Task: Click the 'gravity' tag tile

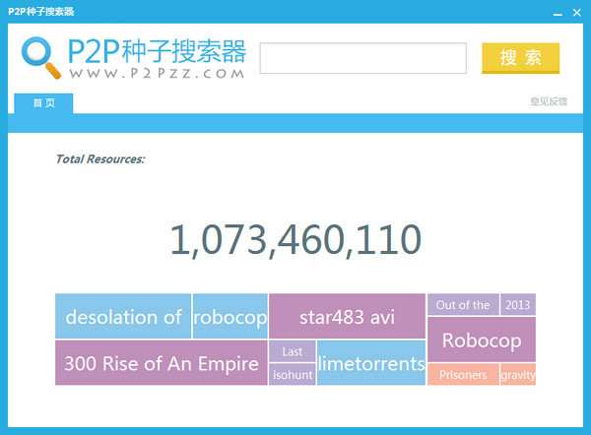Action: (517, 375)
